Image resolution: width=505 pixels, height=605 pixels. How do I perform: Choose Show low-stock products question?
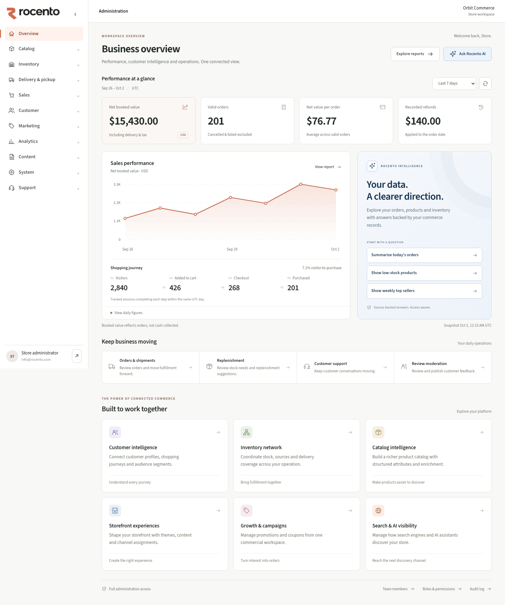pyautogui.click(x=424, y=273)
